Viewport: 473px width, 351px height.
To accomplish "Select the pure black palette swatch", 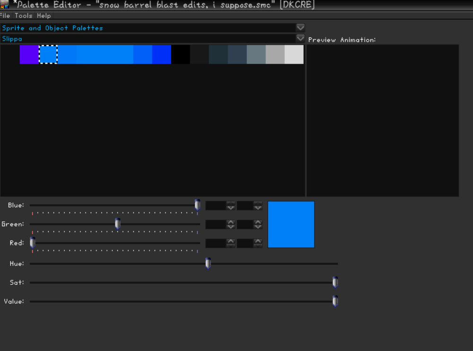I will (180, 54).
